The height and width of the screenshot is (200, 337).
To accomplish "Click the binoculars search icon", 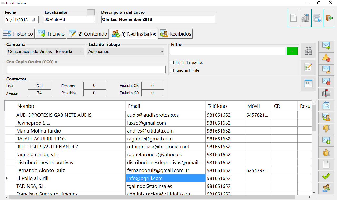I will (x=309, y=51).
